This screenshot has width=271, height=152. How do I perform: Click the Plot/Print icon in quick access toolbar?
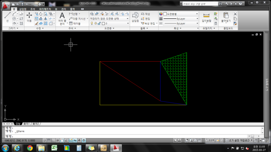click(40, 4)
